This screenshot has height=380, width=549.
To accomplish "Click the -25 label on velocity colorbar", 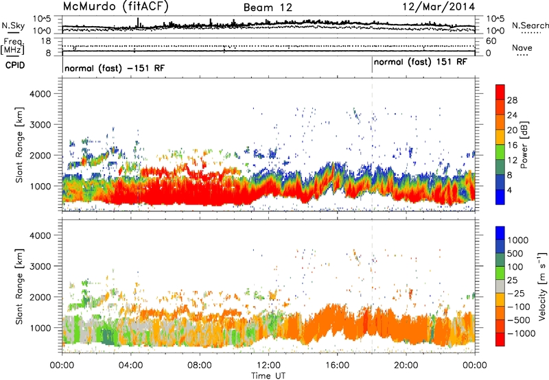I will click(517, 294).
